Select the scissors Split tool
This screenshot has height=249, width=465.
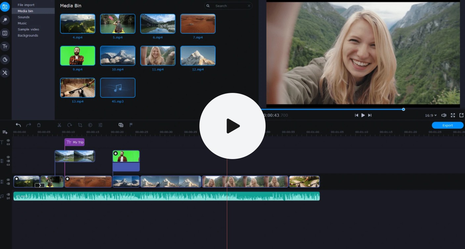coord(59,125)
